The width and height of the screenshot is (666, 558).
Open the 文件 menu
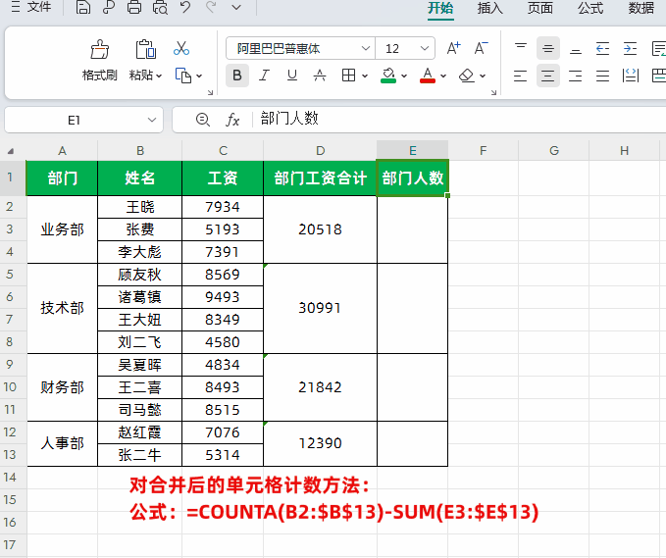click(32, 6)
